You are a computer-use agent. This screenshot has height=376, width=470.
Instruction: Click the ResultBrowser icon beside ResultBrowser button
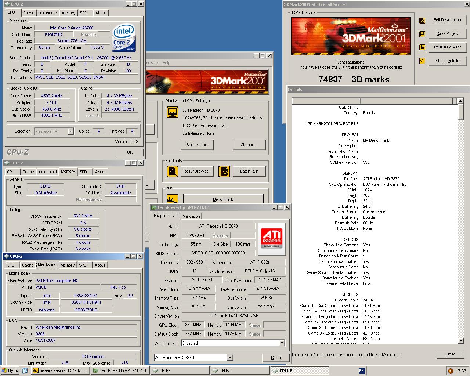pyautogui.click(x=422, y=47)
